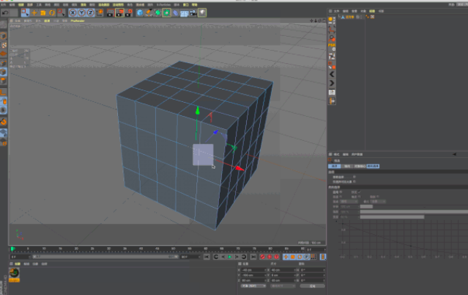Click the highlighted fourth Attributes tab
The height and width of the screenshot is (295, 468).
tap(373, 166)
